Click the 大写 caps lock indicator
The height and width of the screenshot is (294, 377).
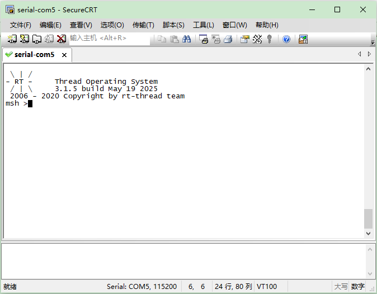point(341,287)
